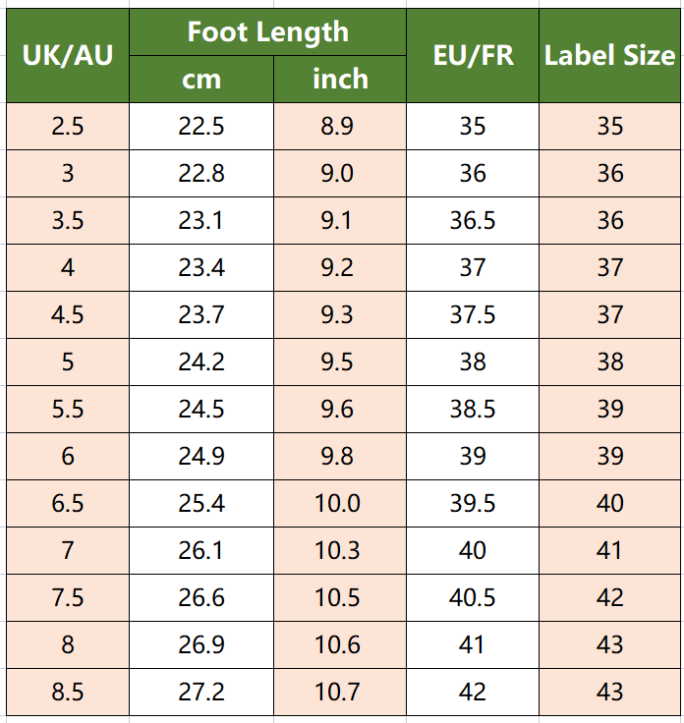Select the cm column header
Image resolution: width=684 pixels, height=723 pixels.
tap(201, 80)
